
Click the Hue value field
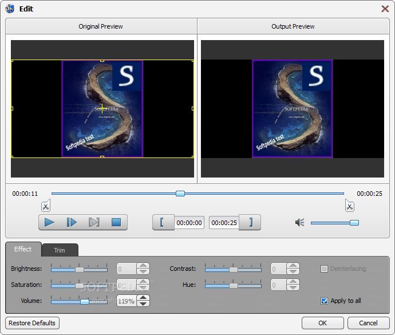278,285
